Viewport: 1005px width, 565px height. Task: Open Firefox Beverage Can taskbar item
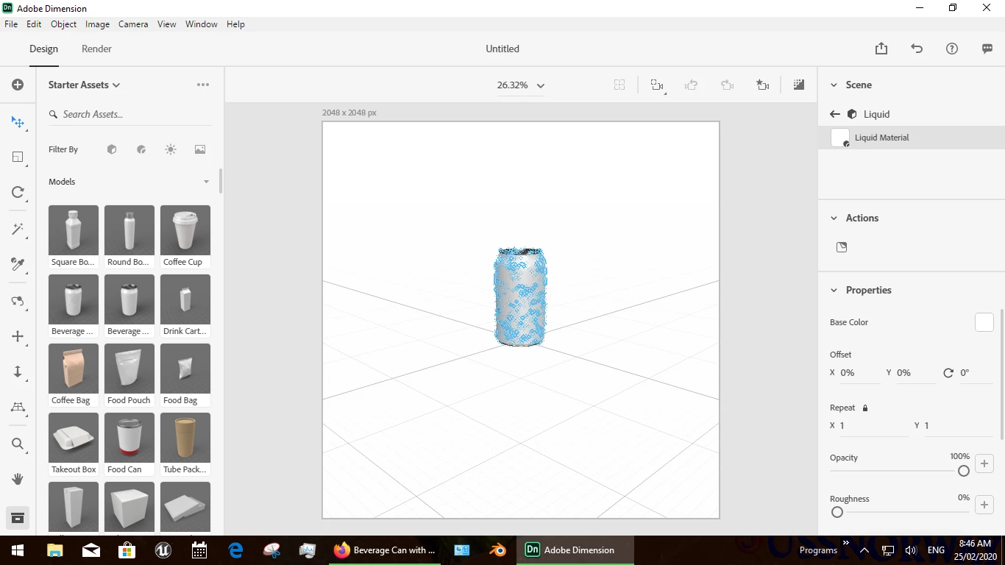click(x=385, y=550)
